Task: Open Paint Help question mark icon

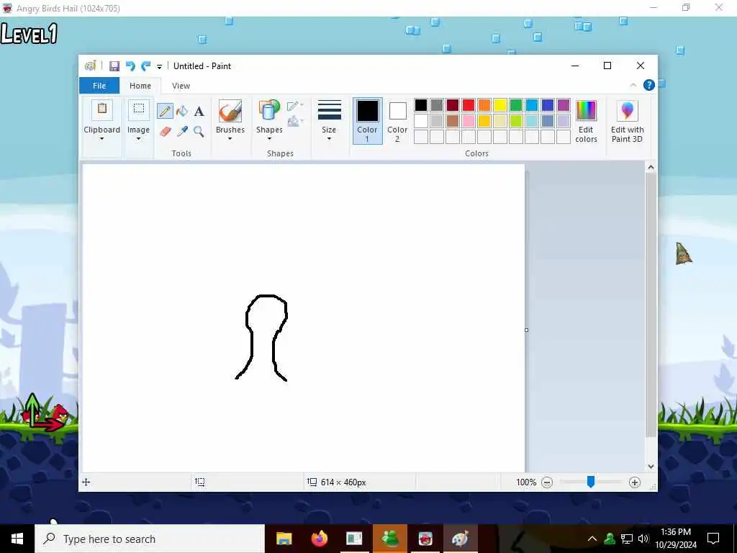Action: pos(649,85)
